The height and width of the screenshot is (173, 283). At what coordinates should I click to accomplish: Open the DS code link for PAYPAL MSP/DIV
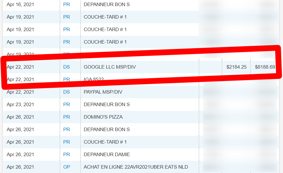66,92
